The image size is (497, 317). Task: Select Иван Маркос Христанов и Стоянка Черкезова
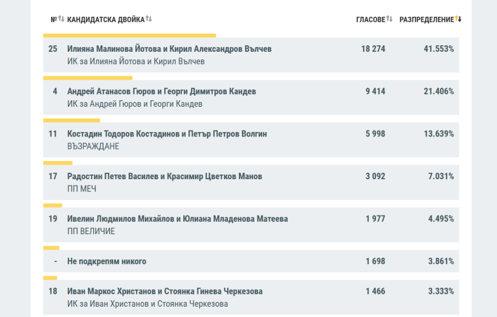(251, 298)
